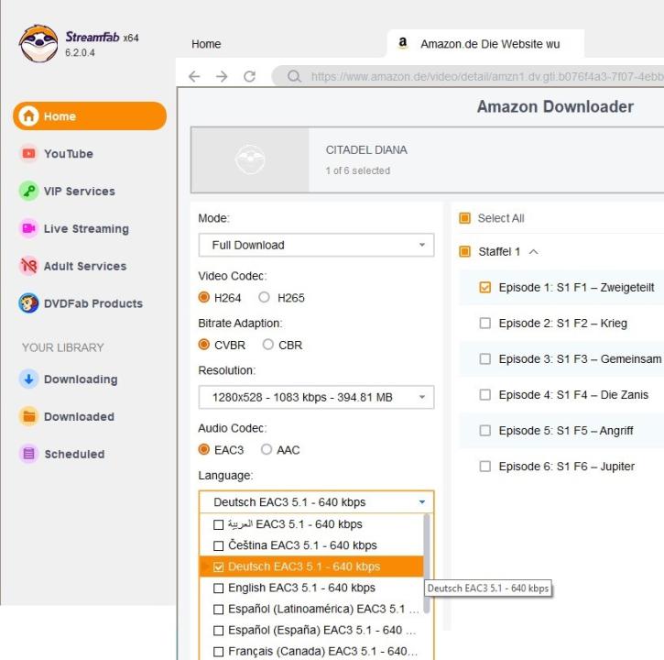This screenshot has height=660, width=664.
Task: Click the StreamFab sloth logo
Action: click(x=38, y=44)
